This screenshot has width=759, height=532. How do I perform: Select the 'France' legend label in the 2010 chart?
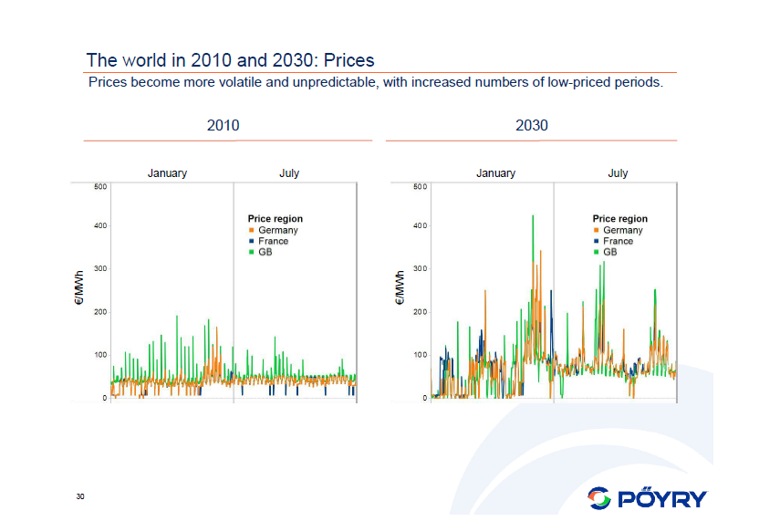273,241
